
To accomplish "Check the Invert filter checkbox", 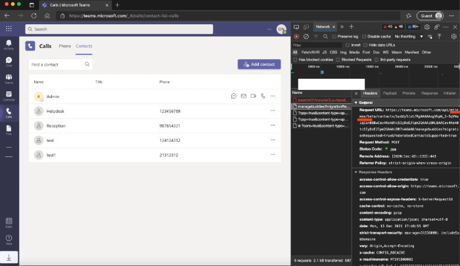I will point(348,45).
